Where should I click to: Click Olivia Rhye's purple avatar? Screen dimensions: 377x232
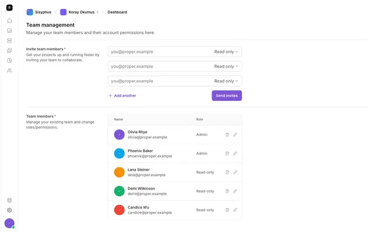click(x=119, y=135)
